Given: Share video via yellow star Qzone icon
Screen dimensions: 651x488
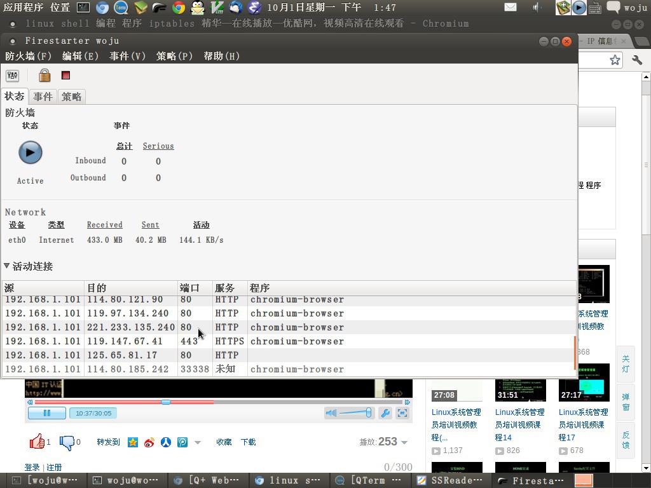Looking at the screenshot, I should 133,442.
